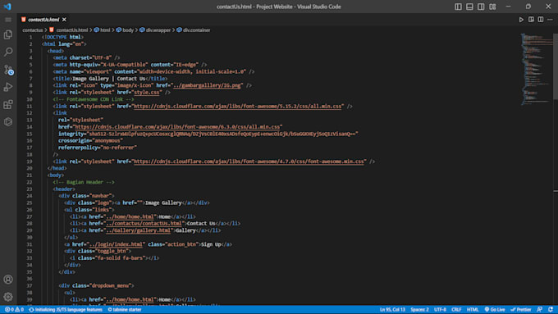This screenshot has height=314, width=558.
Task: Toggle the secondary sidebar layout button
Action: click(x=481, y=7)
